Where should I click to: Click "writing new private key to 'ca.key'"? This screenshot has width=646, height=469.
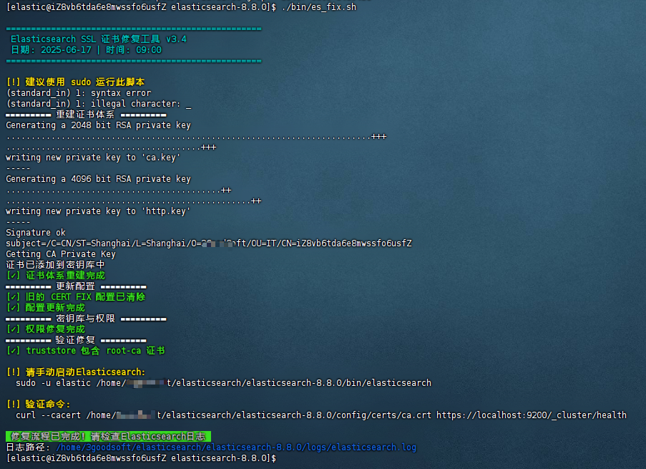tap(93, 157)
